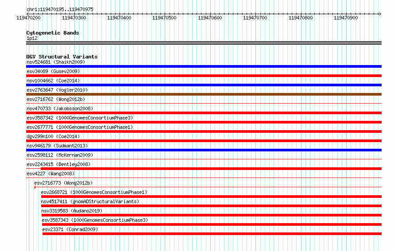
Task: Click ruler position 119470700
Action: (x=255, y=18)
